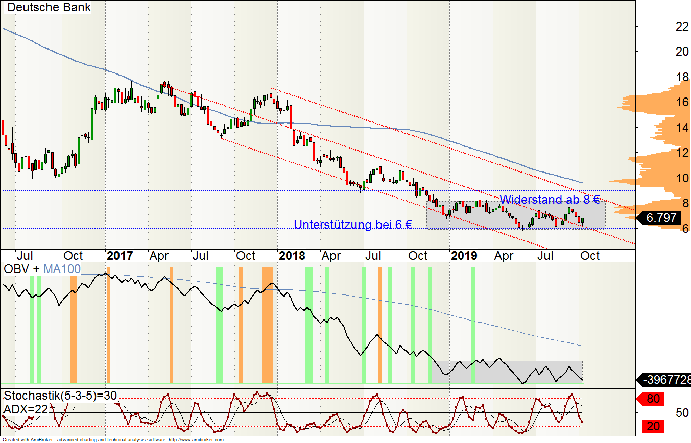Click the 2019 year label on time axis
Image resolution: width=691 pixels, height=443 pixels.
464,255
